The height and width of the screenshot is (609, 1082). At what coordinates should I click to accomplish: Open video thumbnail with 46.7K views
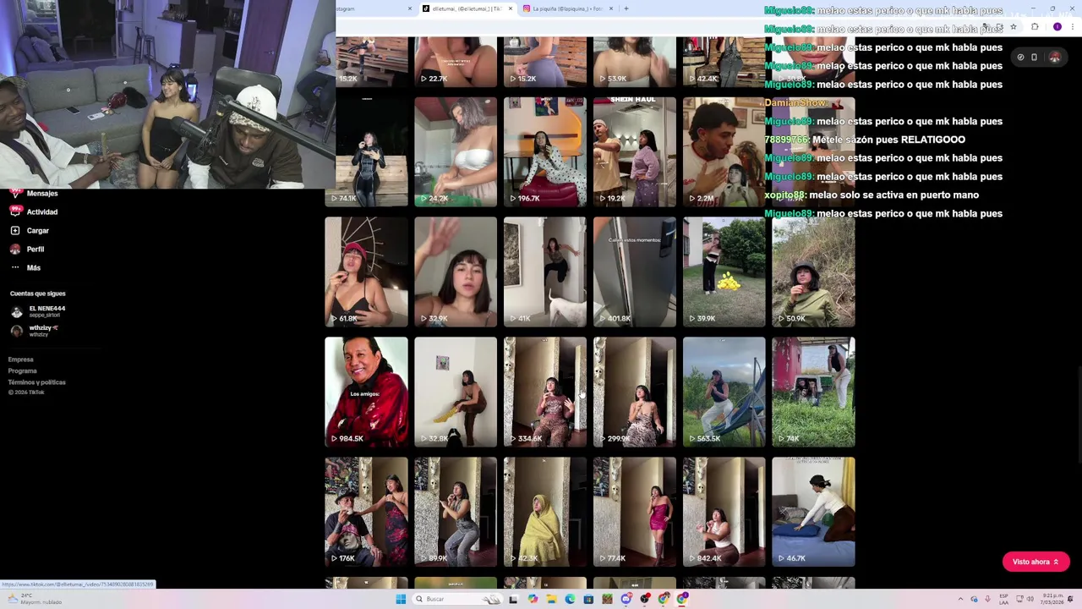pyautogui.click(x=813, y=512)
